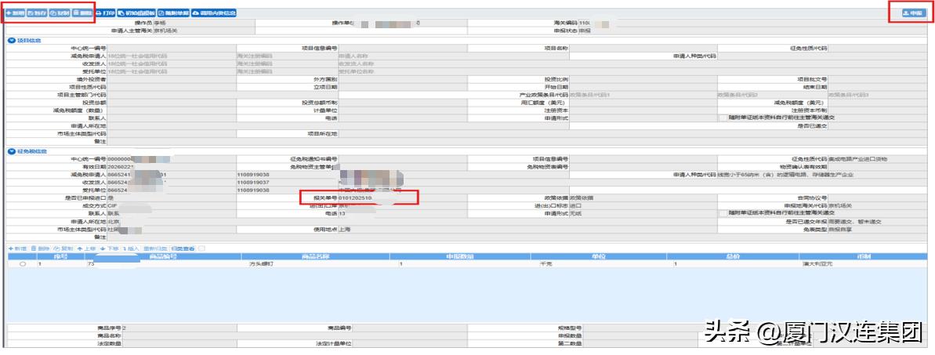The height and width of the screenshot is (355, 935).
Task: Click the 是否已申报进口 field
Action: pyautogui.click(x=171, y=197)
